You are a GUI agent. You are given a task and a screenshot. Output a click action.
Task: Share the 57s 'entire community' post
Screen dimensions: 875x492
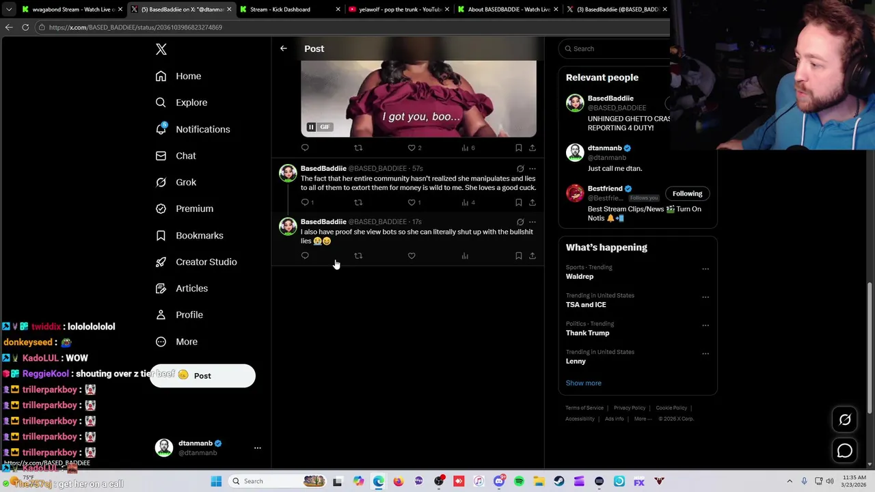(532, 202)
